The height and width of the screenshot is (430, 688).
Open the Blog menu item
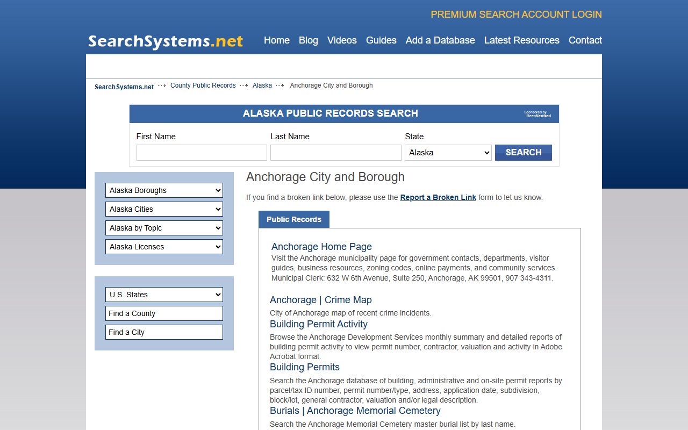point(309,40)
